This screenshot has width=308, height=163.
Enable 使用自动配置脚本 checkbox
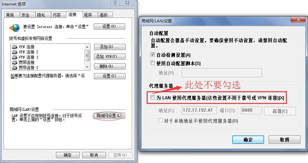153,63
